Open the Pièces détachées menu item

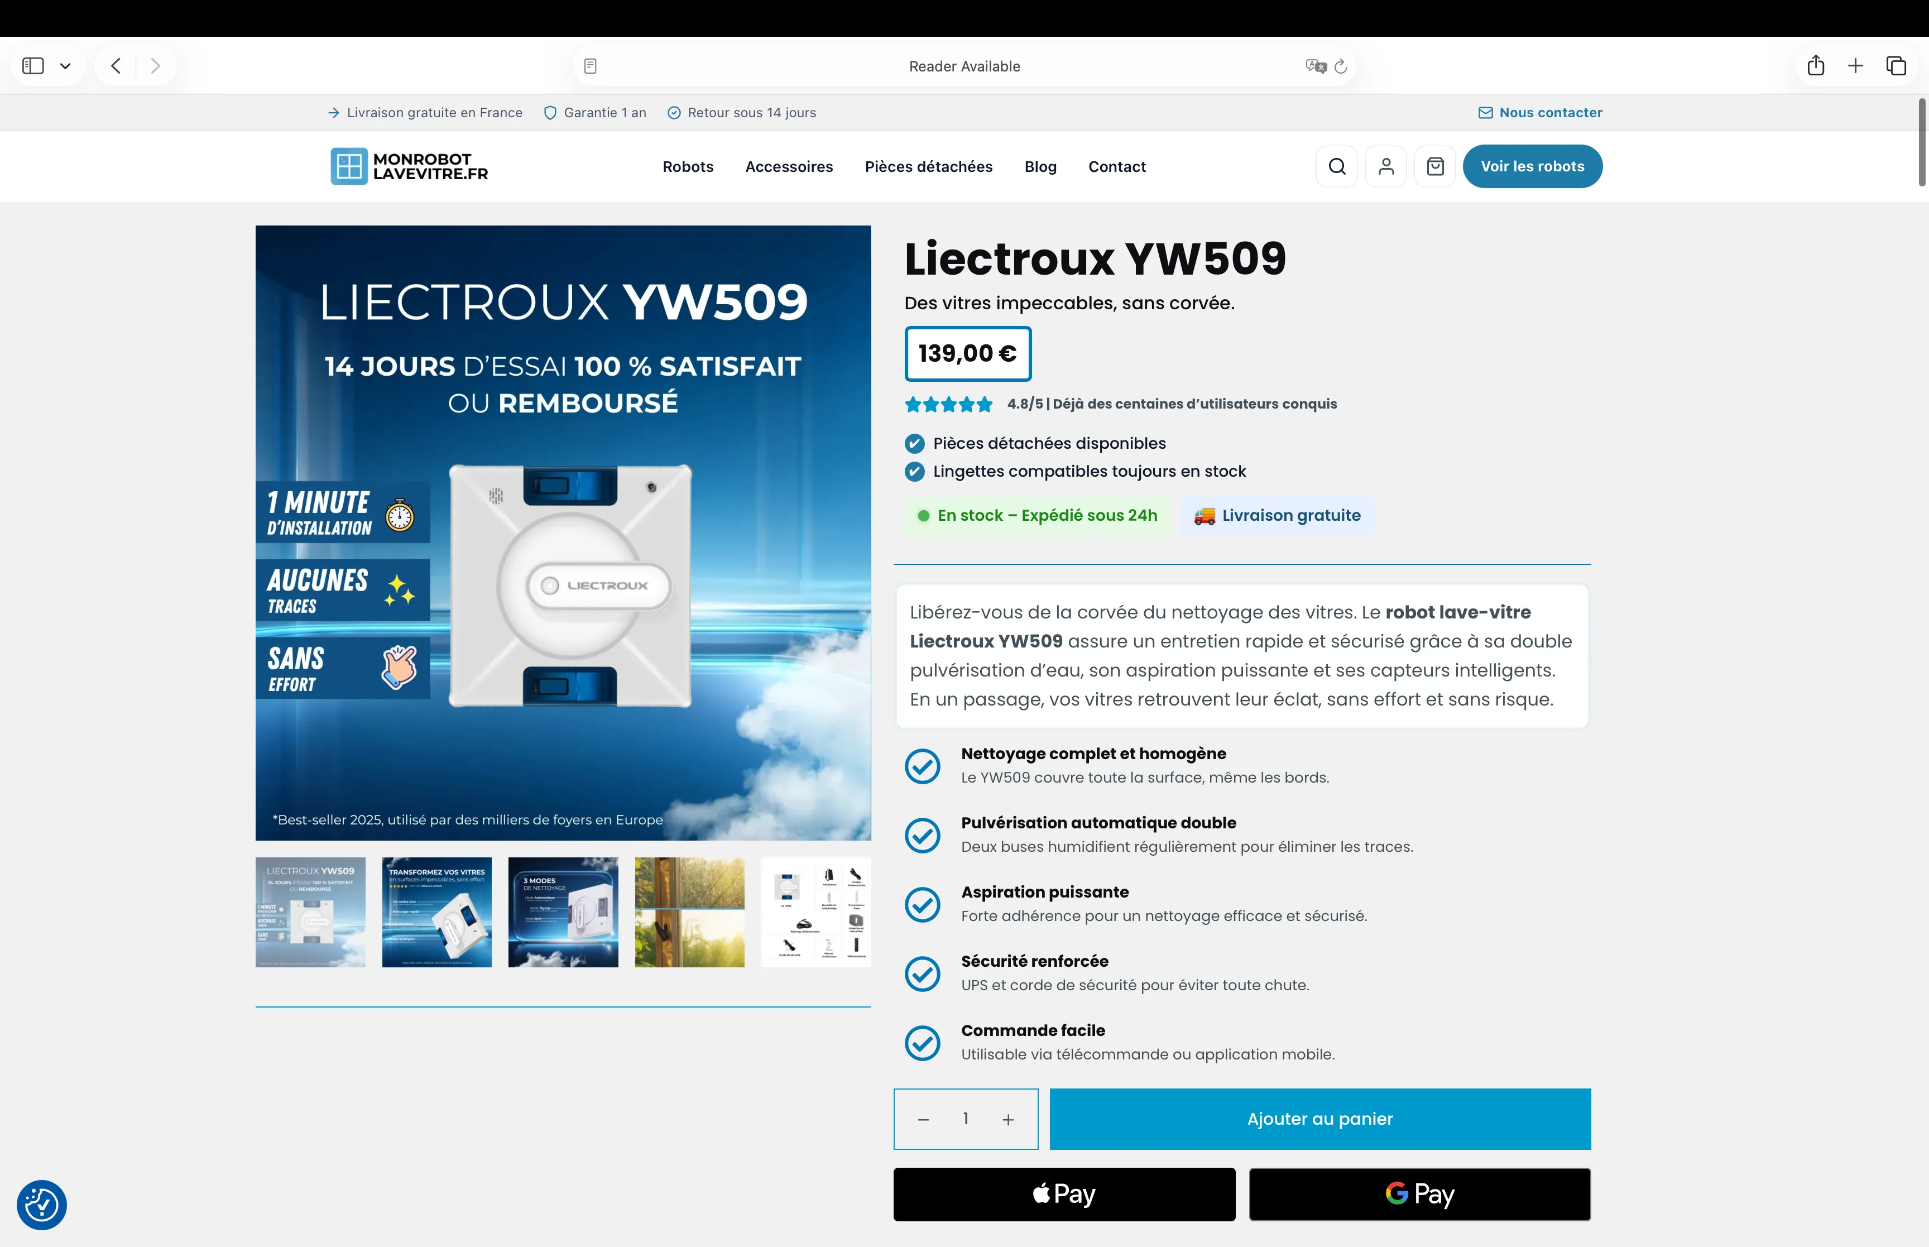[x=928, y=166]
